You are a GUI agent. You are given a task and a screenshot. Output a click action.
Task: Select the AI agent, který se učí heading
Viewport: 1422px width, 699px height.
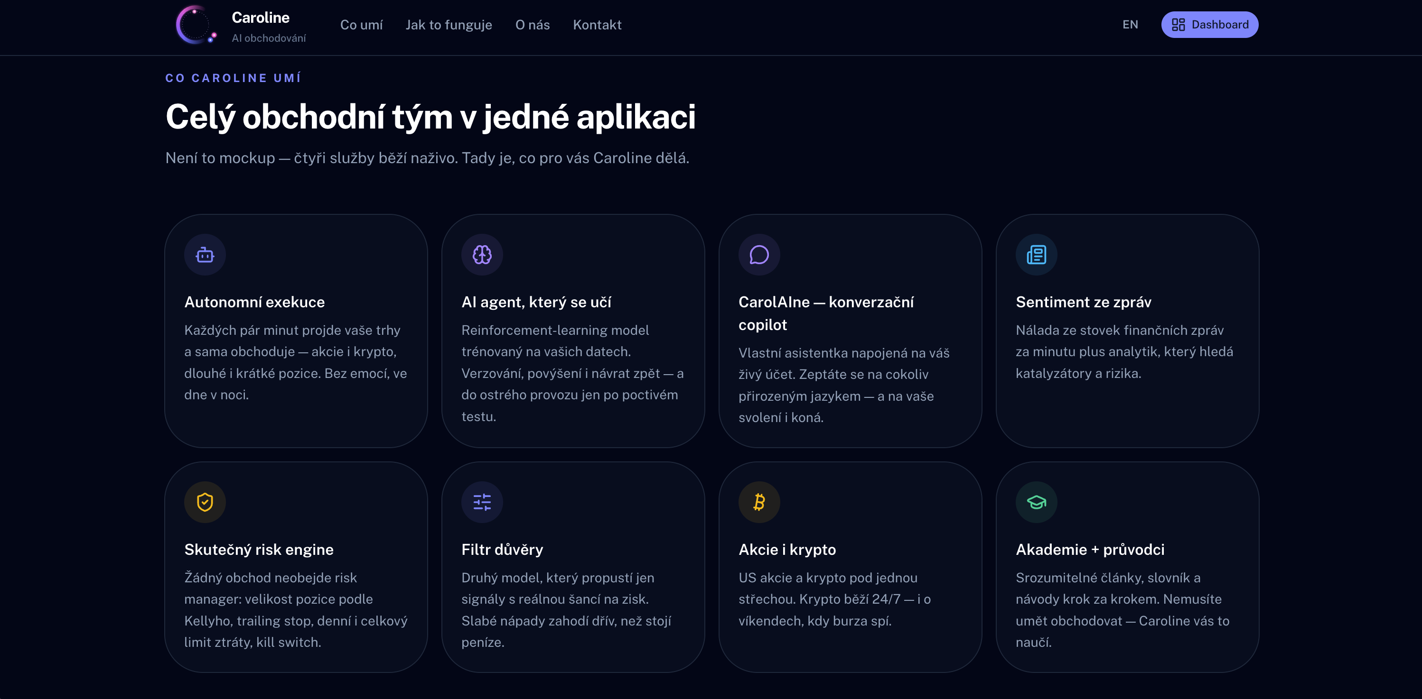point(536,303)
